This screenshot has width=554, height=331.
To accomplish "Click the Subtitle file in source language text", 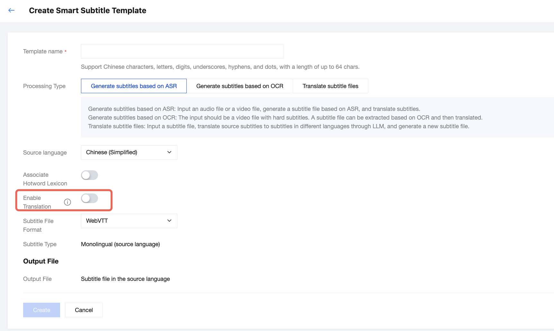I will tap(125, 279).
